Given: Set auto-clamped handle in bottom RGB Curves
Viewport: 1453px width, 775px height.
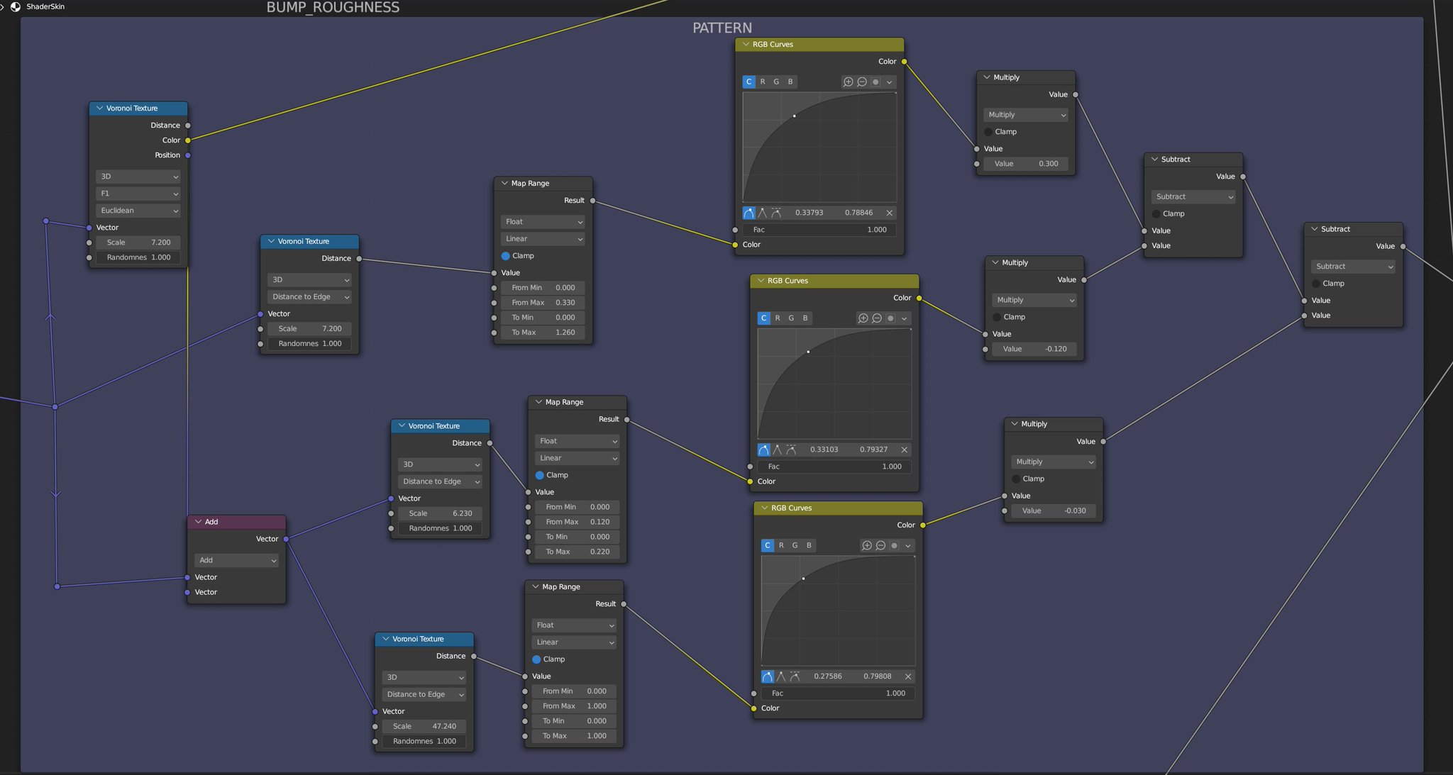Looking at the screenshot, I should (x=795, y=676).
